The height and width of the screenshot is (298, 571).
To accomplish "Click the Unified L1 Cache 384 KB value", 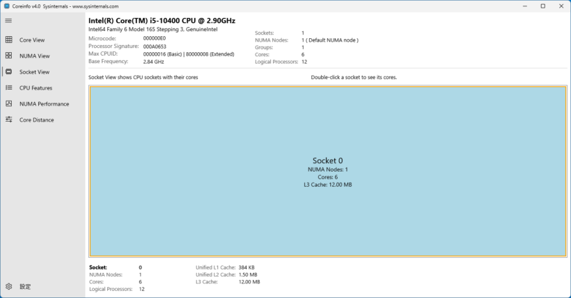I will 247,267.
